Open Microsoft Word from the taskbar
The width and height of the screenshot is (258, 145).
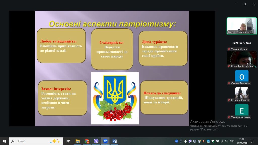click(x=114, y=141)
